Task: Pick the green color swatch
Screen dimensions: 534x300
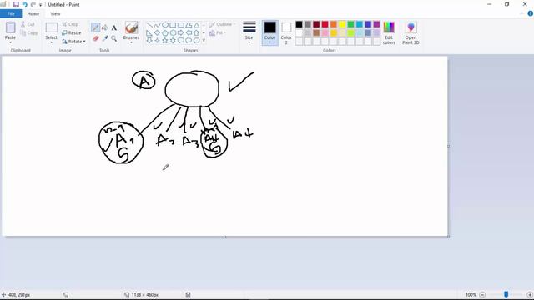Action: click(350, 24)
